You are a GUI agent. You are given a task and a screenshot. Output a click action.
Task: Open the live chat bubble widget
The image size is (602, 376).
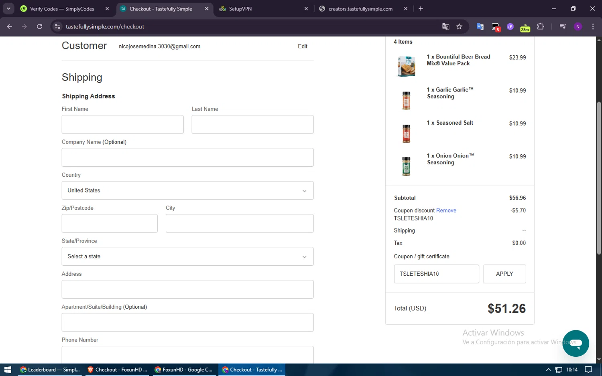tap(576, 343)
